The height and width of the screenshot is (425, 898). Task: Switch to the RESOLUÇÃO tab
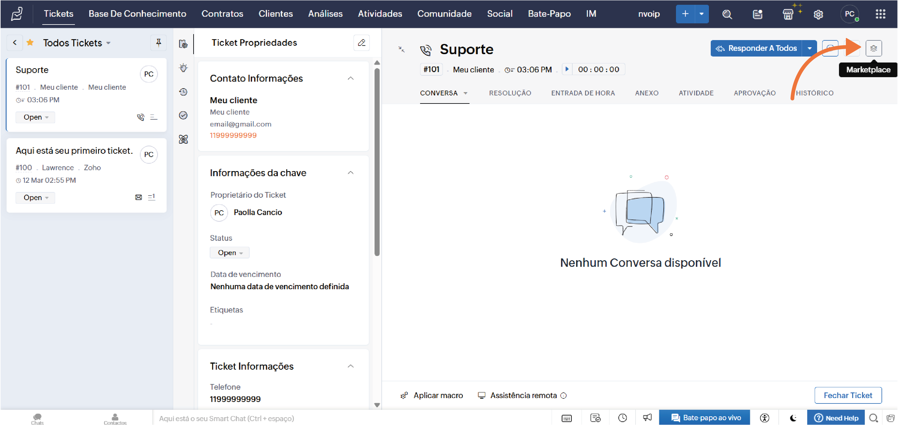(x=510, y=93)
